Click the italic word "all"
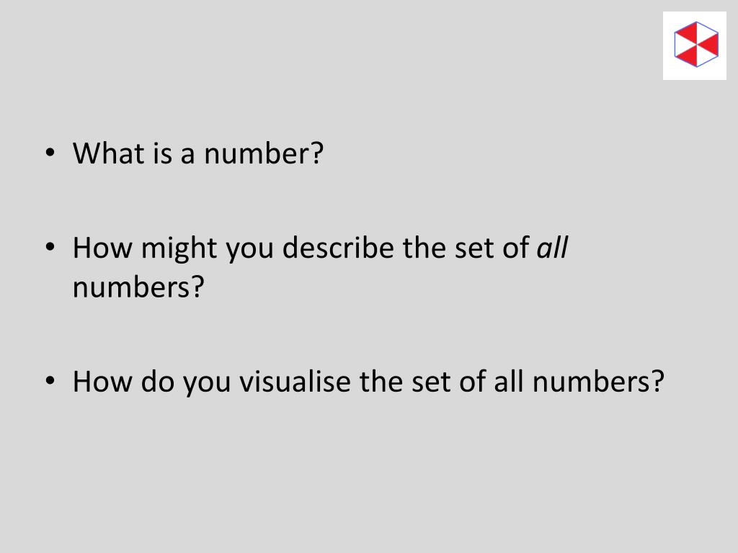Image resolution: width=738 pixels, height=553 pixels. point(553,247)
